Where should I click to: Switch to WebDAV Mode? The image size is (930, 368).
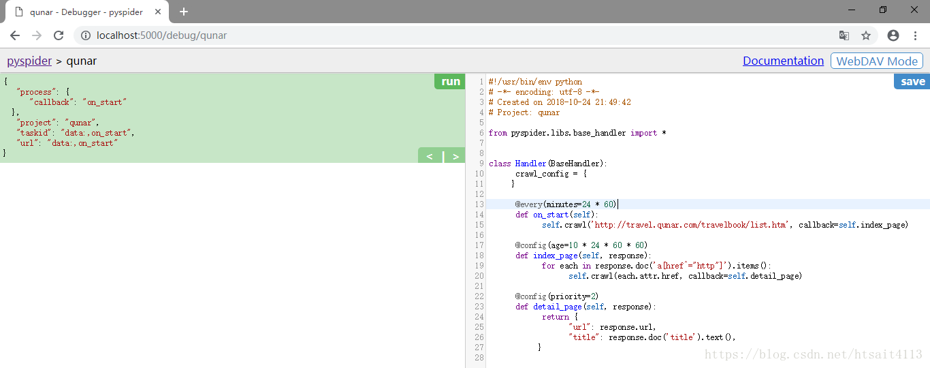pyautogui.click(x=877, y=61)
